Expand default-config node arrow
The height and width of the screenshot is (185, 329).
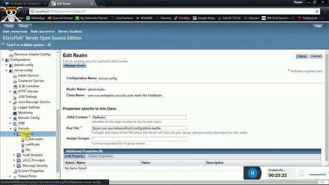pyautogui.click(x=7, y=65)
